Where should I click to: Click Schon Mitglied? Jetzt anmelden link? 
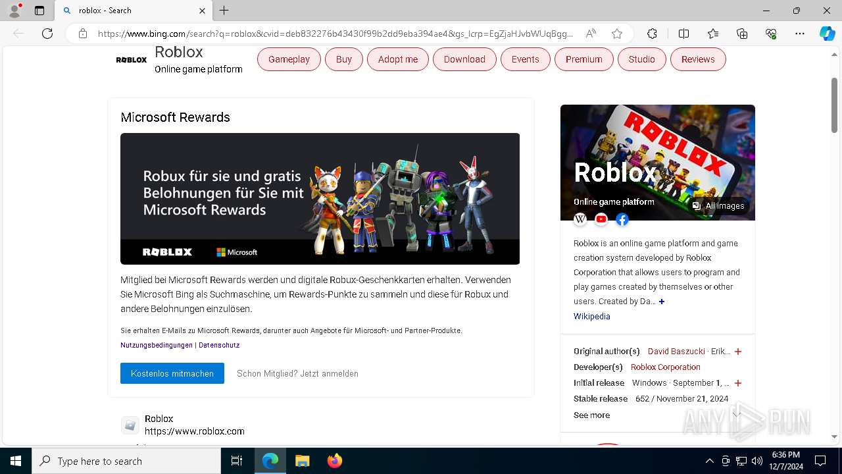297,373
